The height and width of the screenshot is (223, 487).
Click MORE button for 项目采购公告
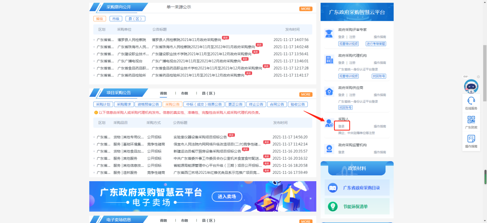pyautogui.click(x=306, y=94)
